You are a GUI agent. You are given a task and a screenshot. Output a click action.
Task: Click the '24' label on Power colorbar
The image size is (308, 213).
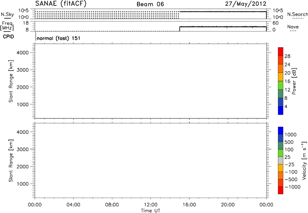click(x=287, y=65)
